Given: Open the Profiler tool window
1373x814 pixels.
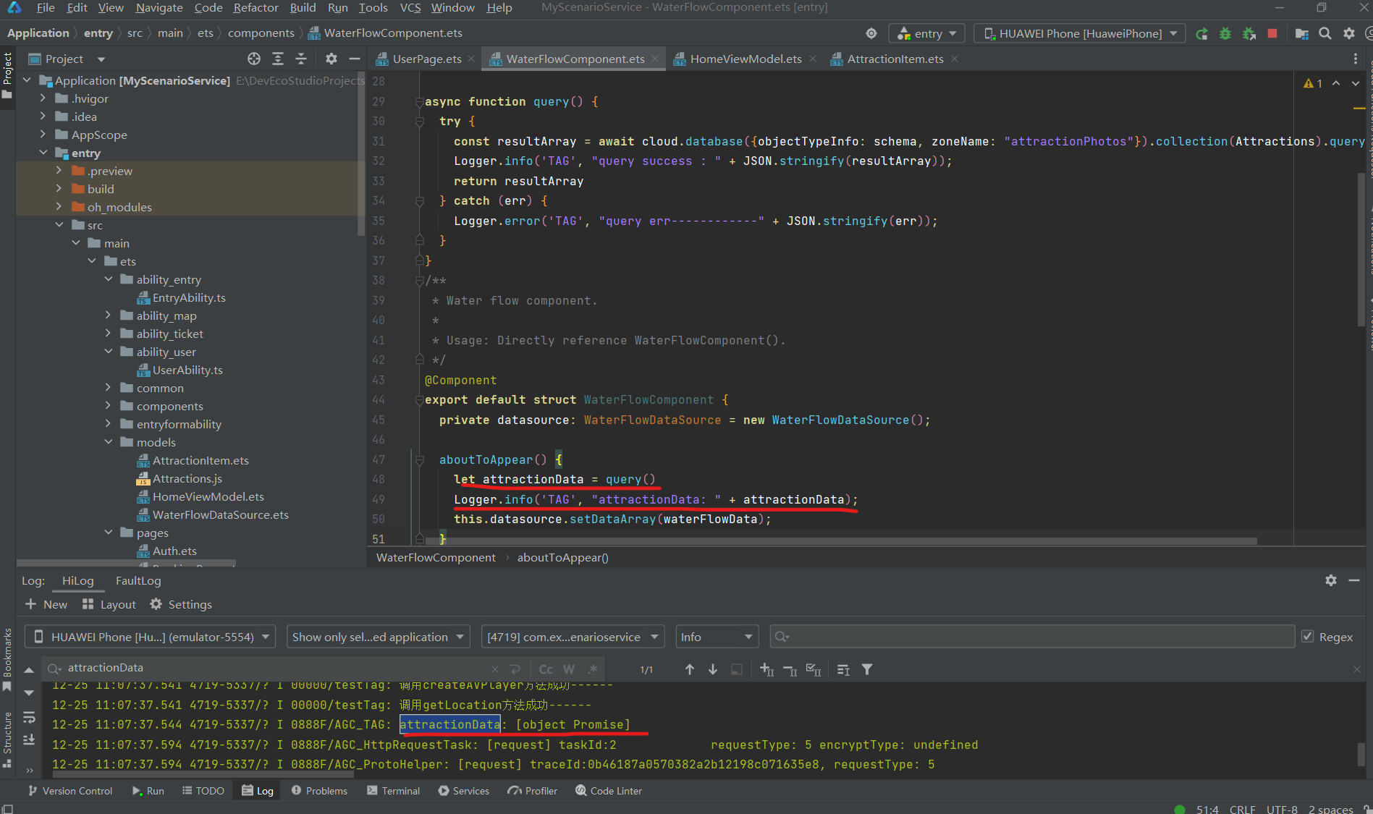Looking at the screenshot, I should 533,791.
